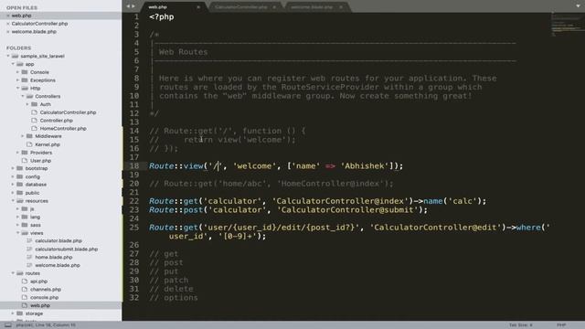Open calculator.blade.php view file

(x=58, y=241)
